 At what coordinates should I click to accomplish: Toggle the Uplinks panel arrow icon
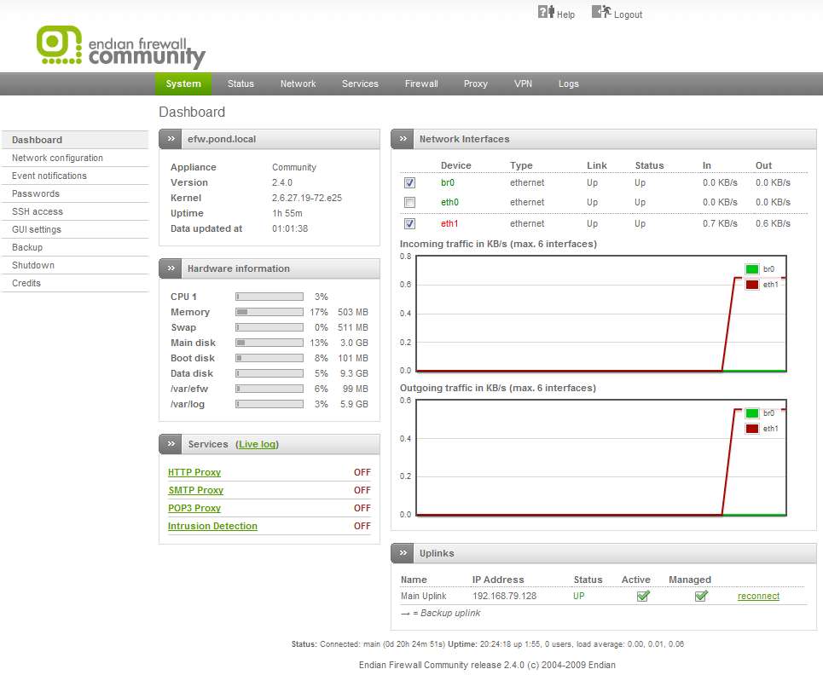click(x=403, y=553)
